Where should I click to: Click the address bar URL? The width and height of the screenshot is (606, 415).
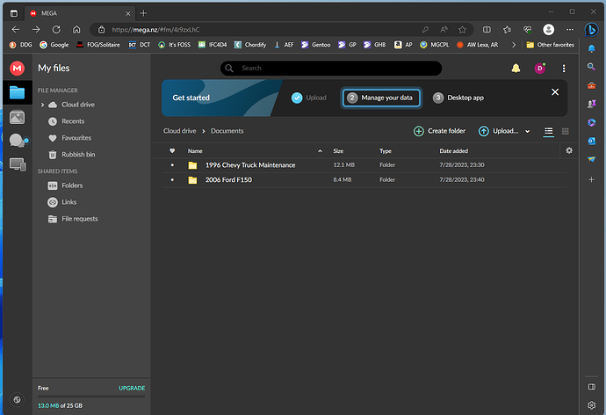click(x=155, y=30)
